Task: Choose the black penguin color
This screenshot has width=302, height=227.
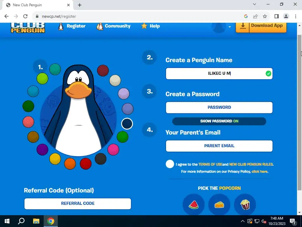Action: [x=101, y=159]
